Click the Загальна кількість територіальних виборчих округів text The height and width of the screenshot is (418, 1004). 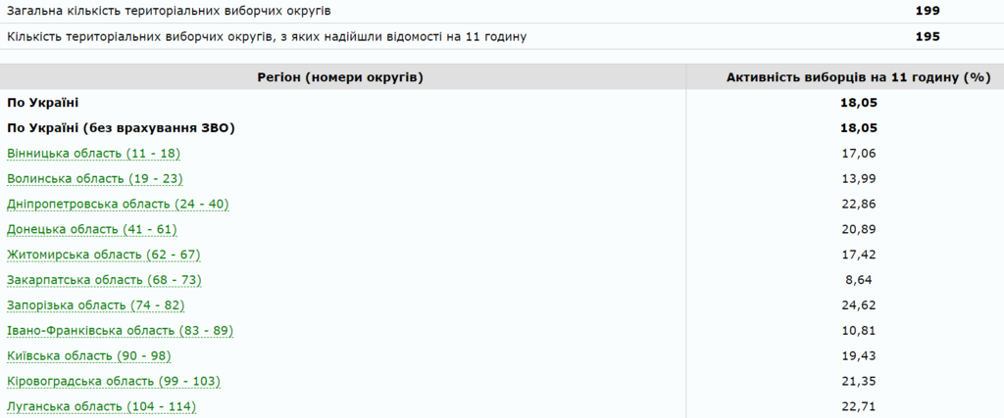coord(169,11)
